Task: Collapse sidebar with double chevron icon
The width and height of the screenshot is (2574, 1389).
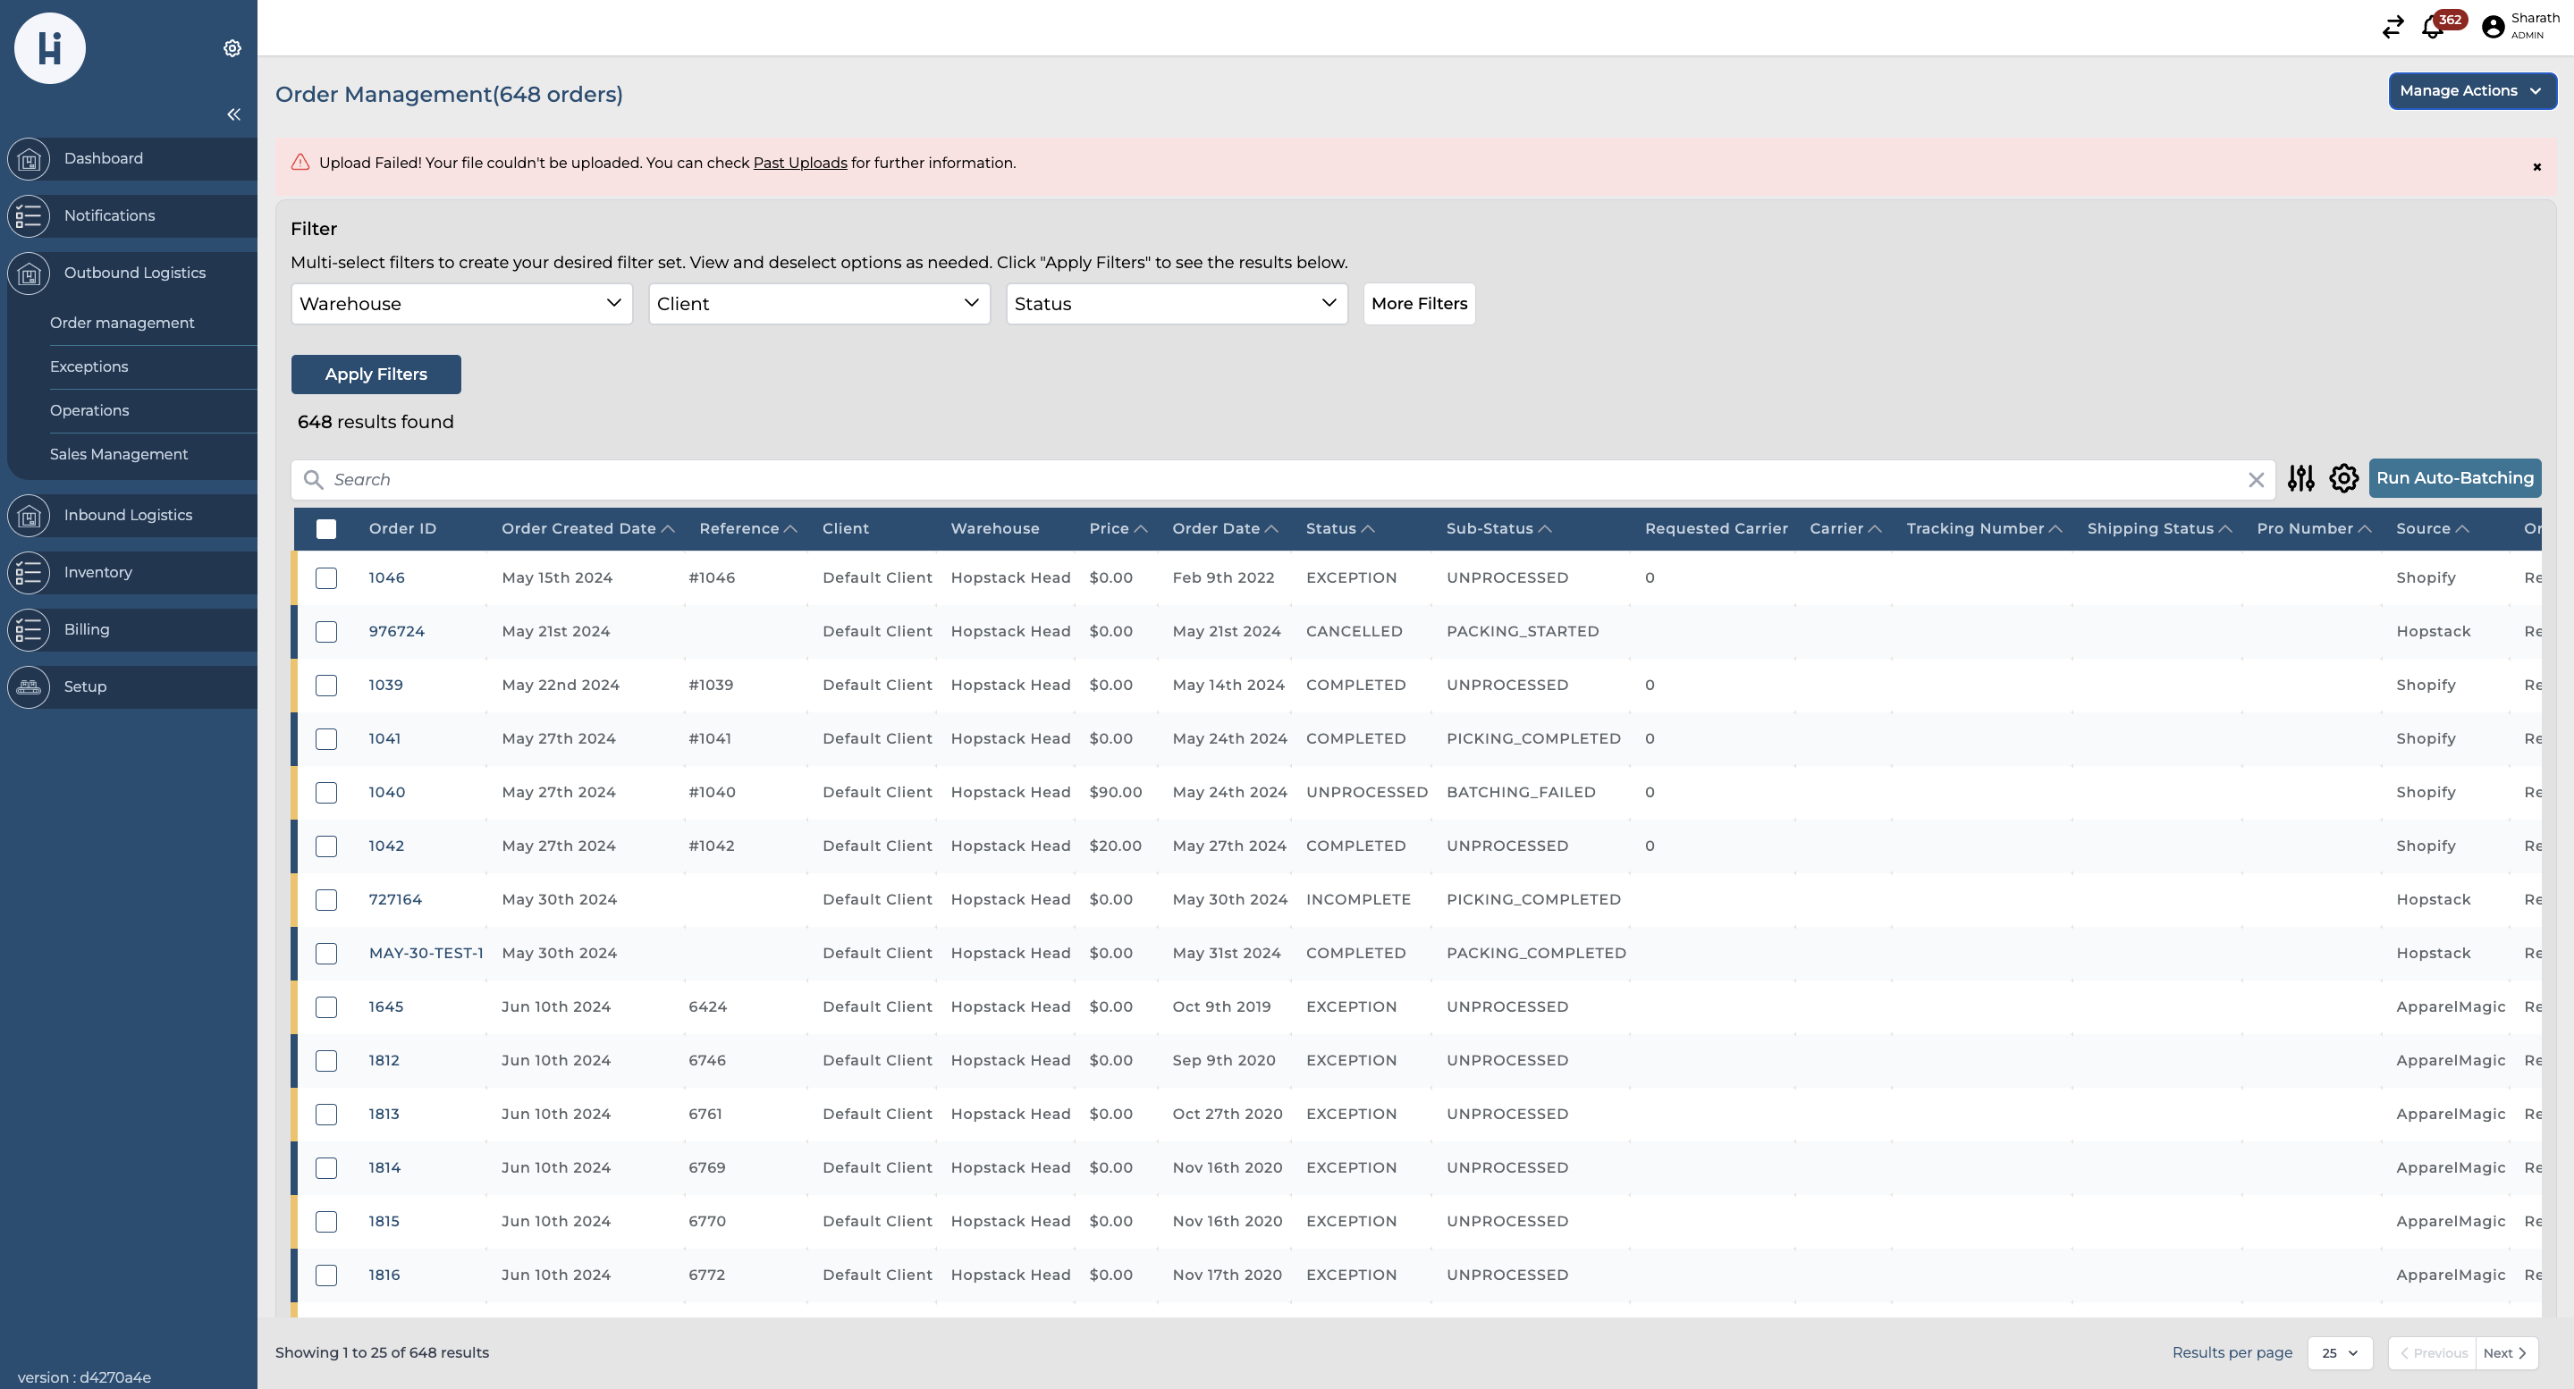Action: coord(232,115)
